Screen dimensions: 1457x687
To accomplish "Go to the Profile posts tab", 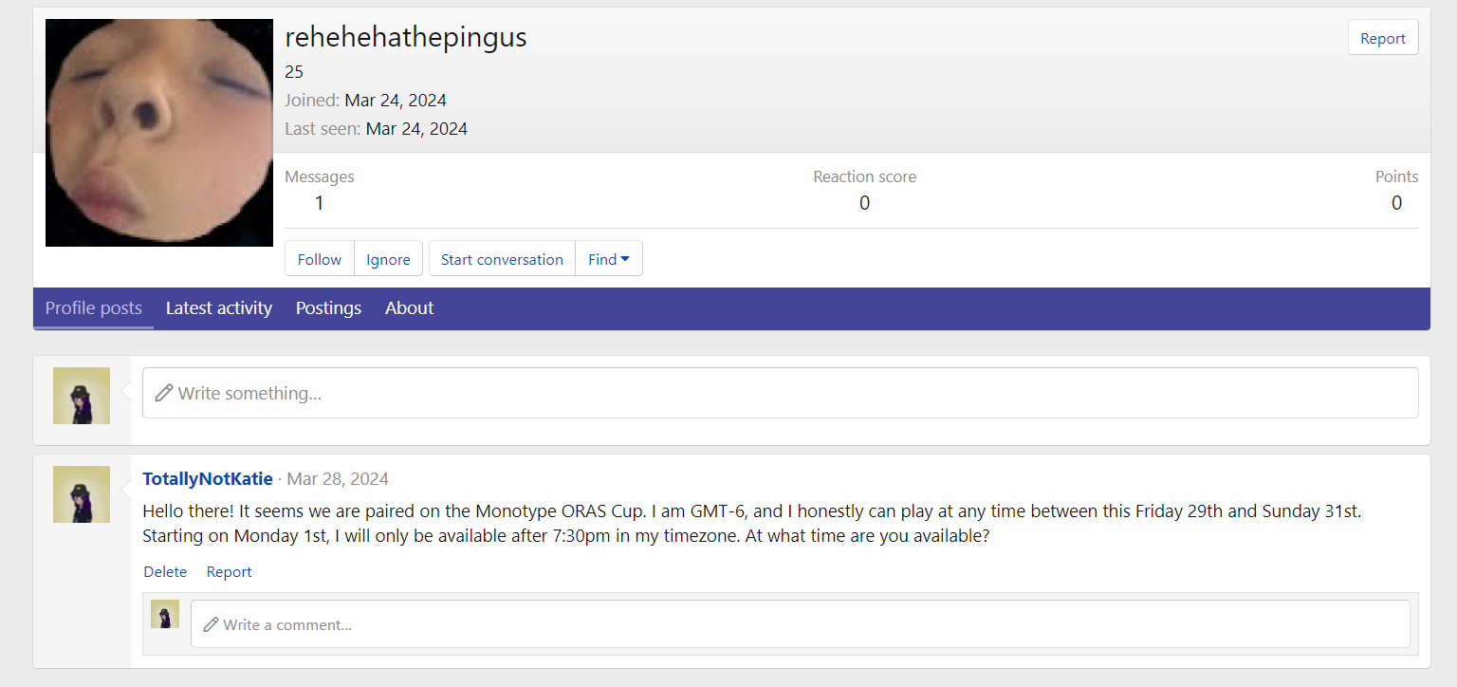I will click(x=94, y=308).
